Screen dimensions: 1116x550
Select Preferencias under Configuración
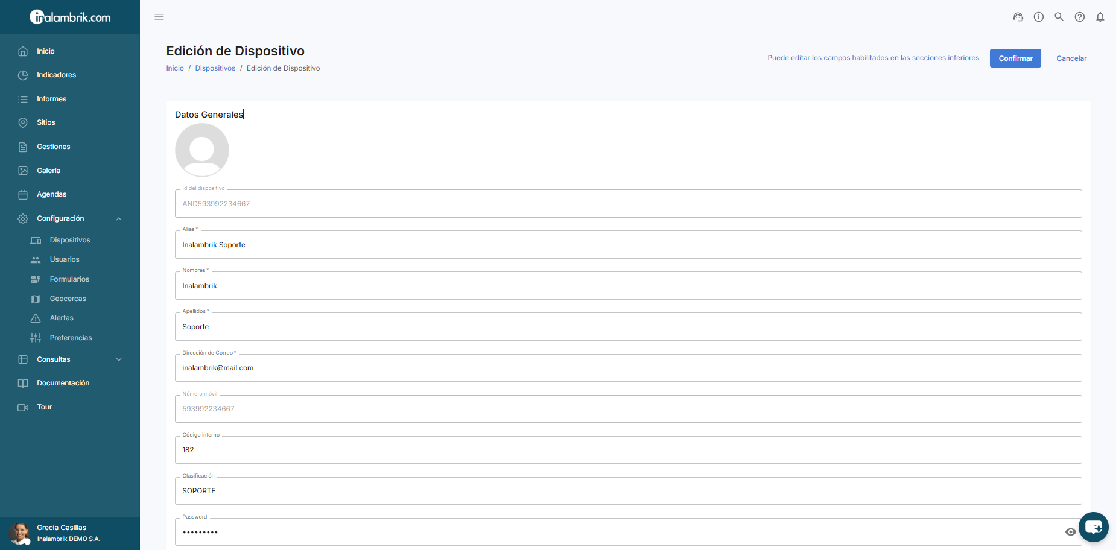coord(71,338)
